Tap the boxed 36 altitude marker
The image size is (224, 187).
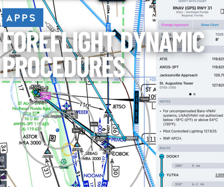[115, 130]
